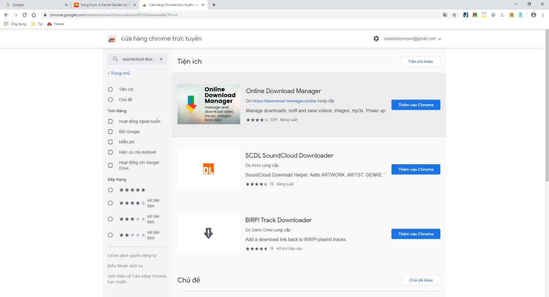Return via the « Trang chủ link

(x=119, y=73)
